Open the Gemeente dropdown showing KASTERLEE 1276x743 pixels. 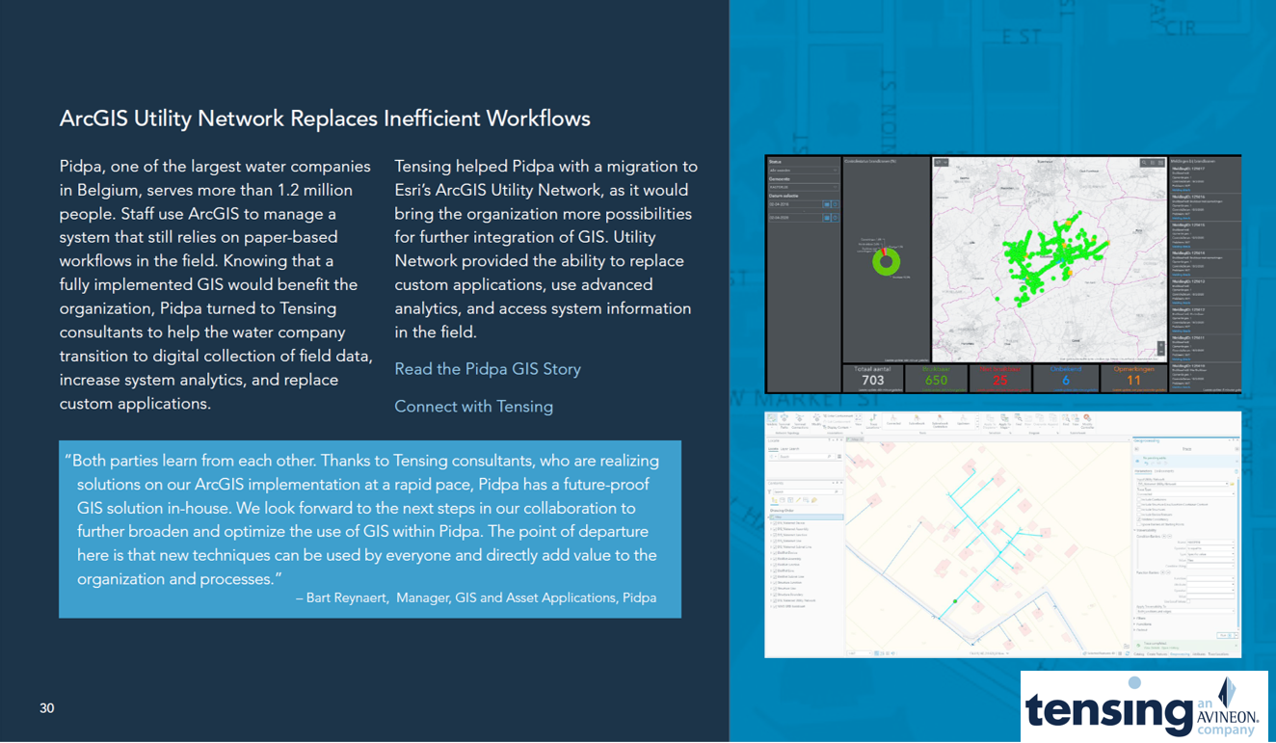click(804, 188)
